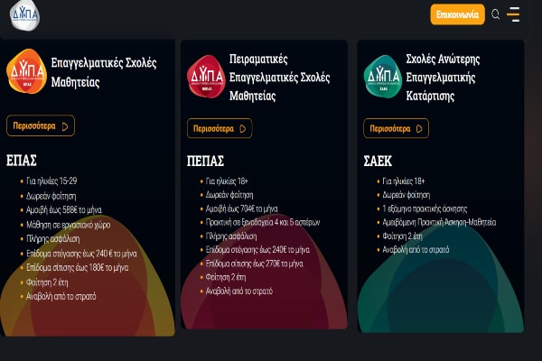The image size is (542, 361).
Task: Click 'Δωρεάν φοίτηση' in the ΕΠΑΣ list
Action: (51, 196)
